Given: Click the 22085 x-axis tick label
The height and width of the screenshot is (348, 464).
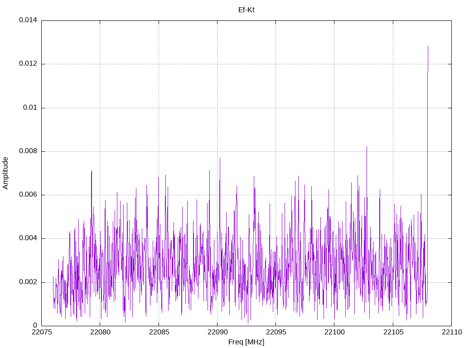Looking at the screenshot, I should 159,333.
